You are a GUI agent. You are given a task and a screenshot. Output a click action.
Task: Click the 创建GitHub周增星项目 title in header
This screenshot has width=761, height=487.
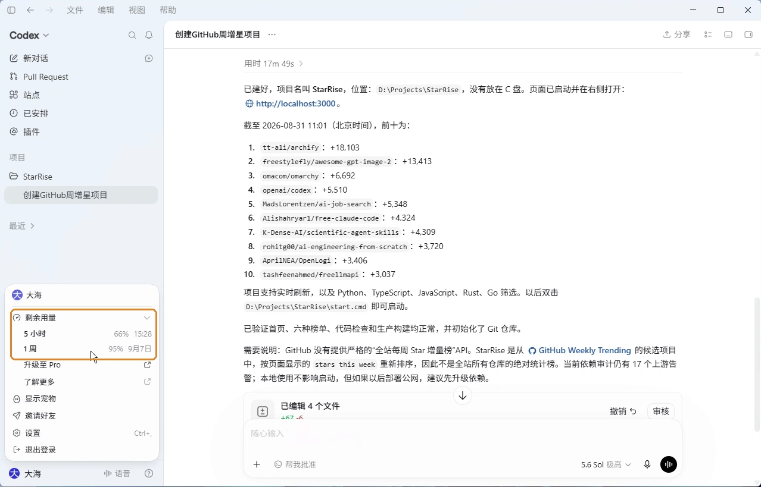pyautogui.click(x=218, y=35)
